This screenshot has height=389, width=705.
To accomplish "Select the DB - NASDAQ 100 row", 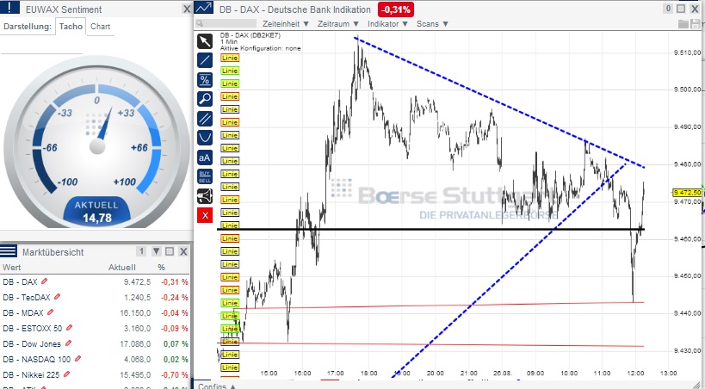I will (x=95, y=359).
